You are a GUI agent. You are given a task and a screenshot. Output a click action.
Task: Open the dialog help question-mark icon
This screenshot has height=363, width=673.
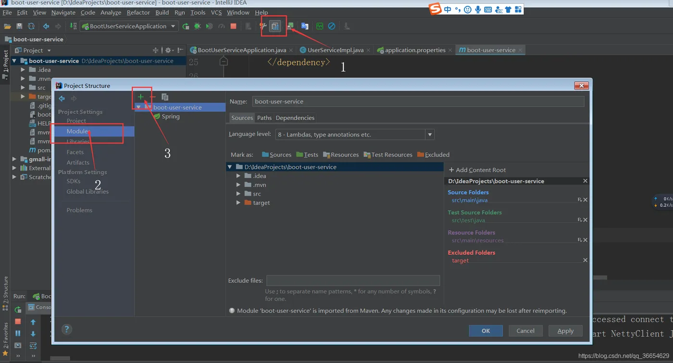[x=67, y=329]
